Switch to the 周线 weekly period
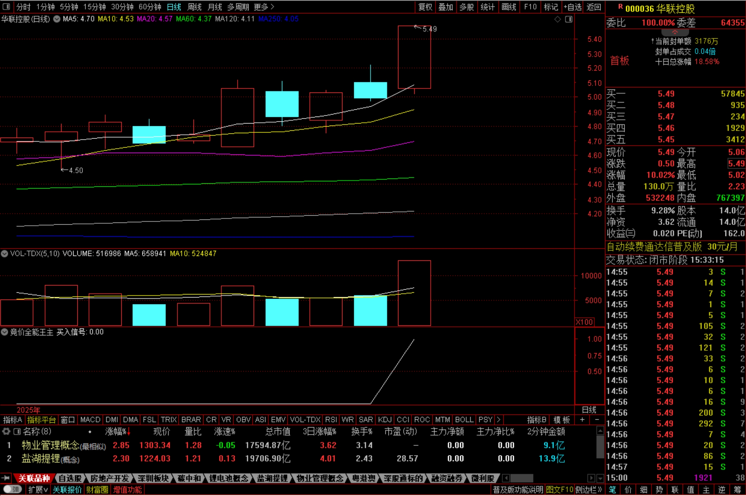The height and width of the screenshot is (496, 746). pyautogui.click(x=194, y=7)
